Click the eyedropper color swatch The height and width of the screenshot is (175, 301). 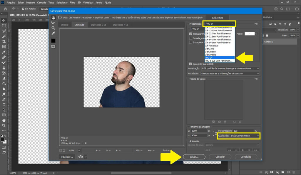pyautogui.click(x=53, y=40)
